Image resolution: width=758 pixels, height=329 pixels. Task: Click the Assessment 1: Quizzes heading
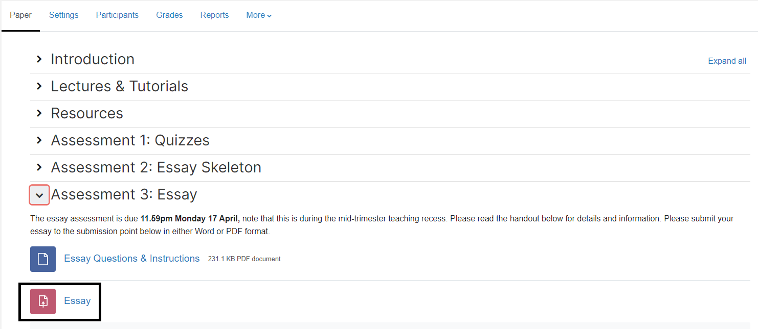(130, 140)
